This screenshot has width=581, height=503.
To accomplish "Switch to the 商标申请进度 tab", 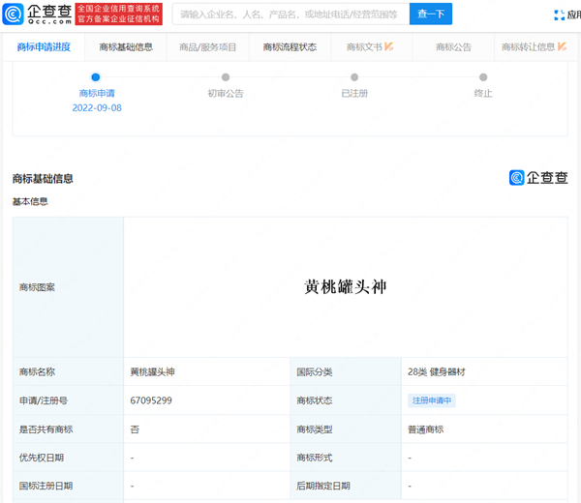I will (44, 47).
